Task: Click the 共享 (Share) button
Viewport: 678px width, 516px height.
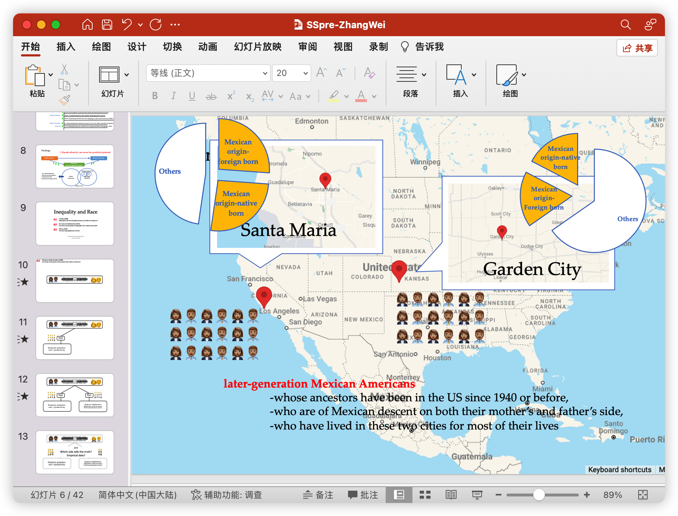Action: click(637, 48)
